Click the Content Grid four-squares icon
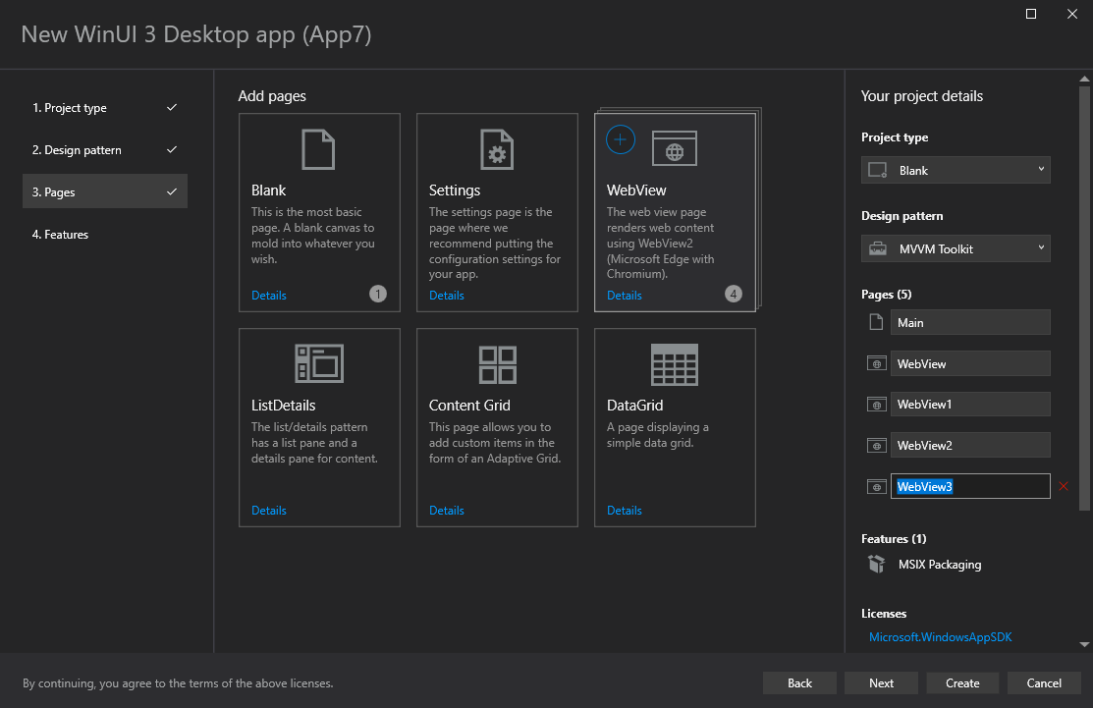Viewport: 1093px width, 708px height. [x=498, y=364]
